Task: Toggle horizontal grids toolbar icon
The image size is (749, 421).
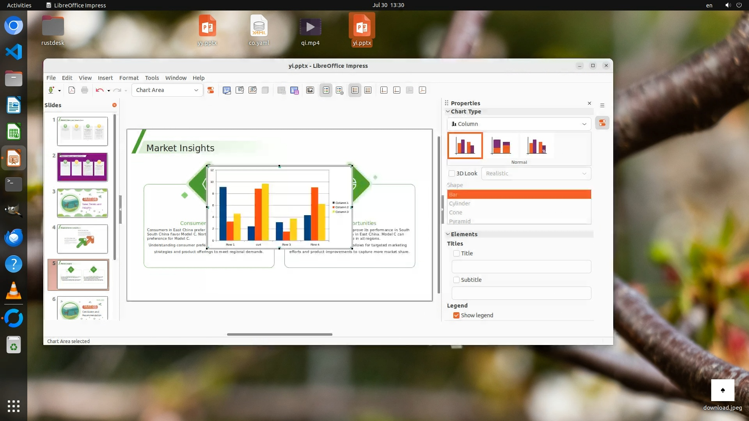Action: click(355, 90)
